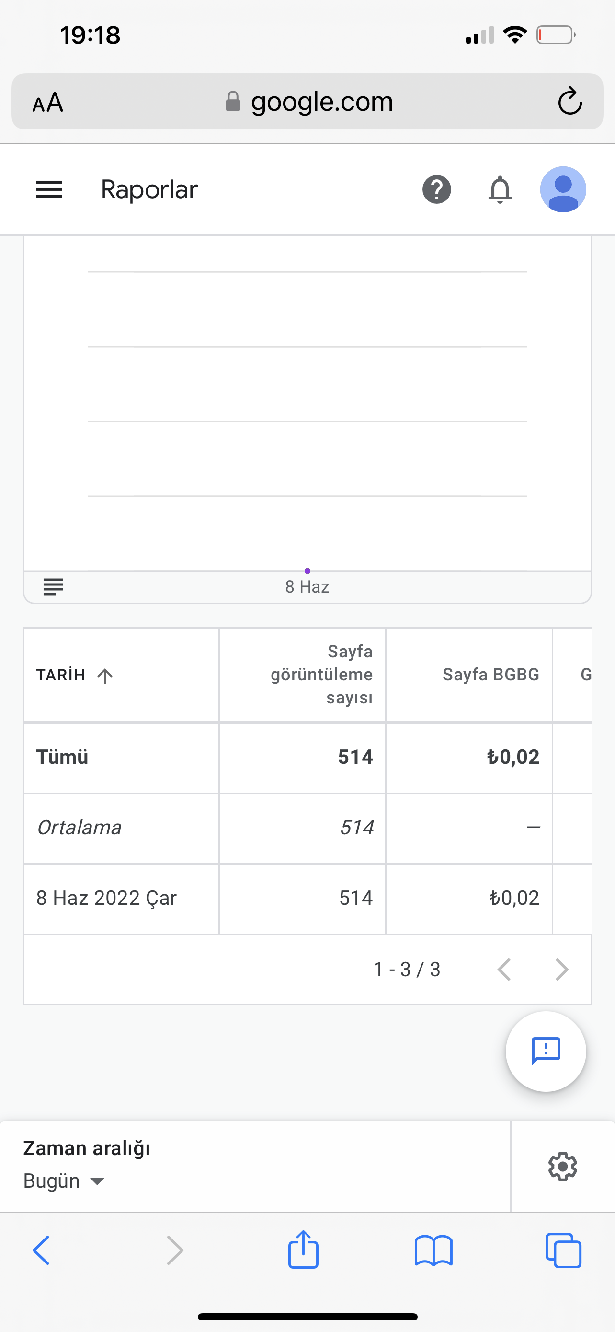Screen dimensions: 615x1332
Task: Open the send feedback floating button
Action: click(546, 1051)
